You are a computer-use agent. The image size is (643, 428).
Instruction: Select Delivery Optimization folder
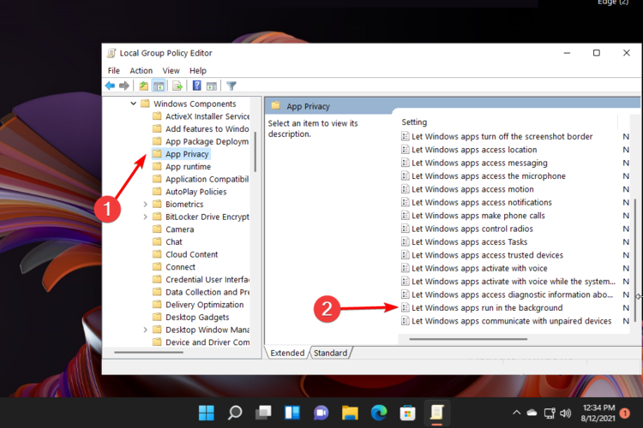point(205,305)
